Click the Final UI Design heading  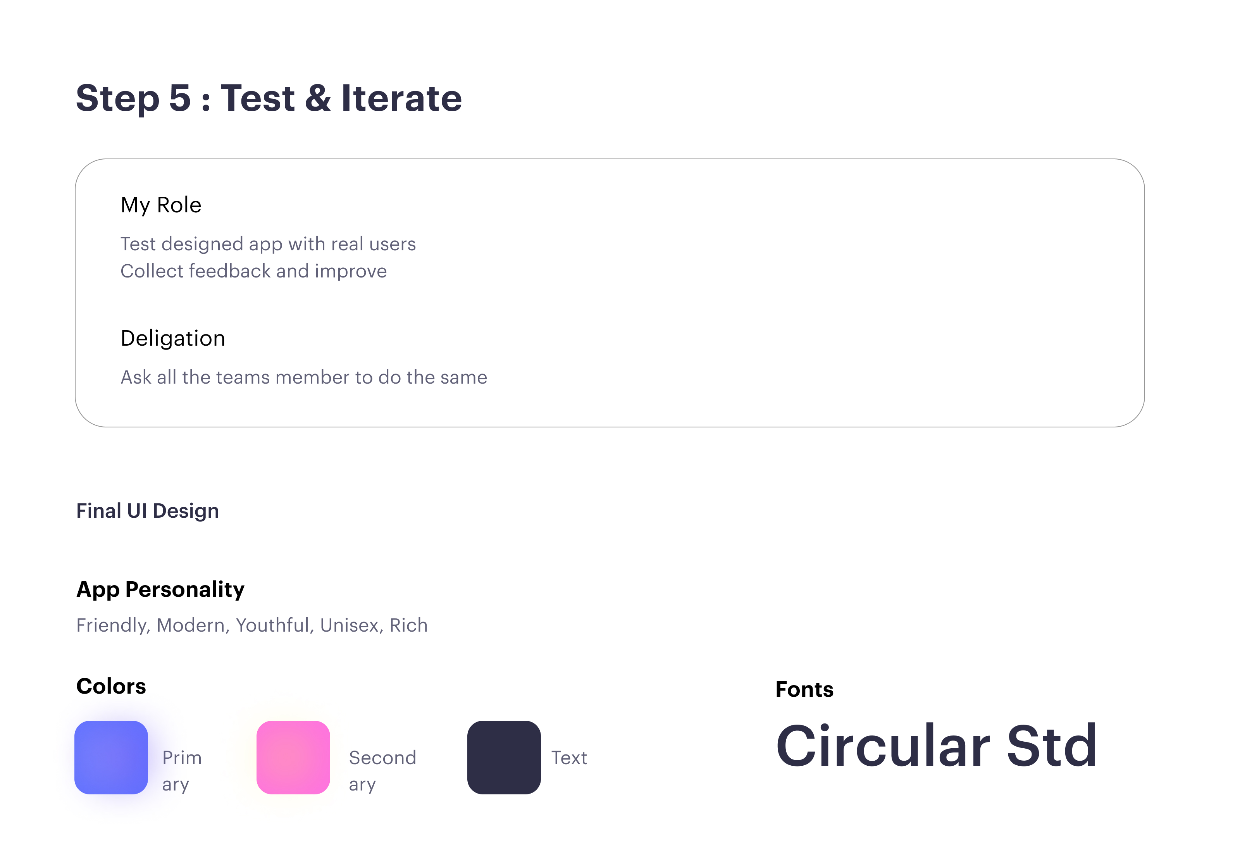coord(147,511)
